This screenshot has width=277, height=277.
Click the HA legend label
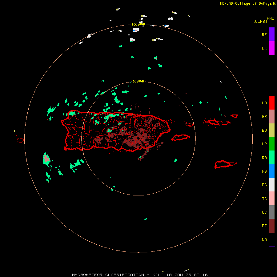point(264,103)
